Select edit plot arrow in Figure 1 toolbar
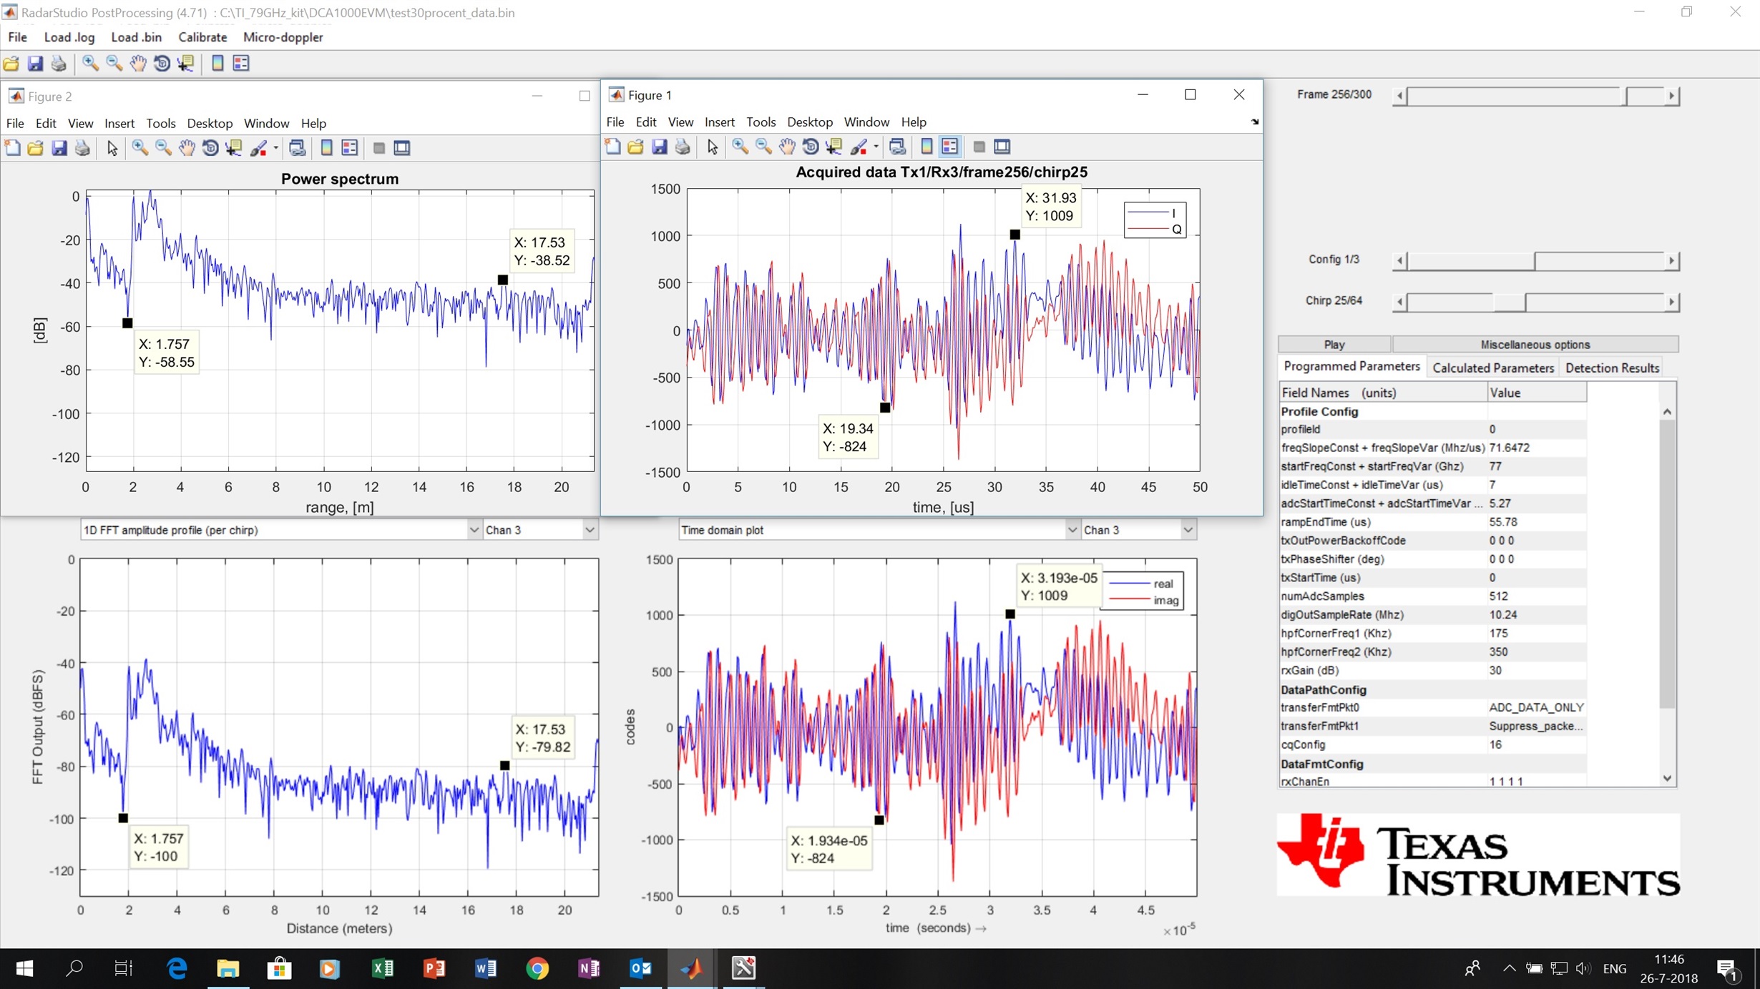 click(x=713, y=147)
